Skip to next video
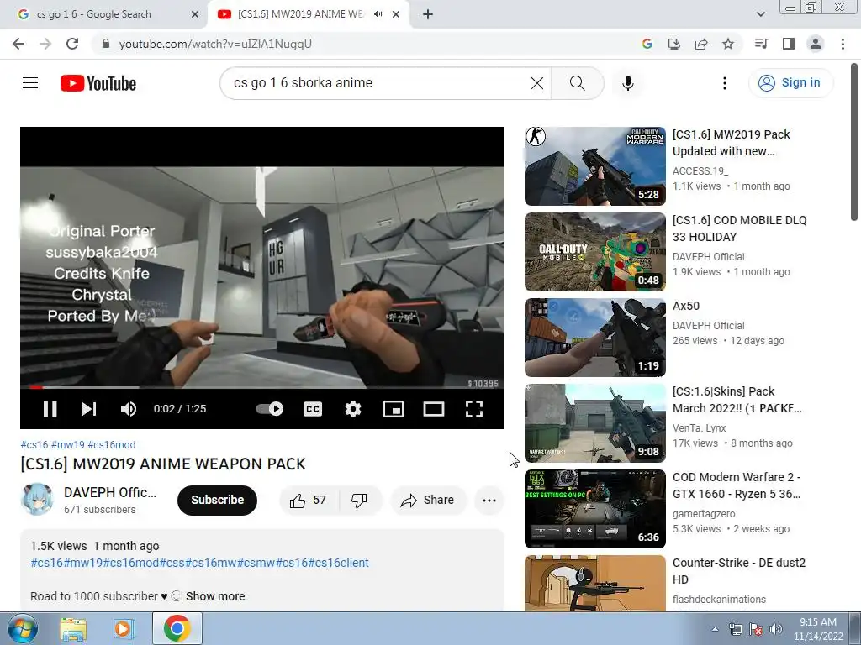This screenshot has width=861, height=645. click(x=89, y=409)
